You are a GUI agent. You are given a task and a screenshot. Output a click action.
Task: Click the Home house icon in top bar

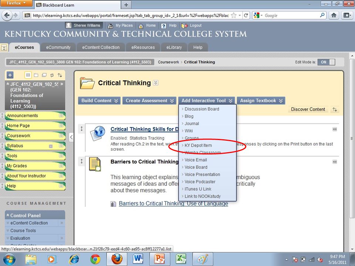click(x=141, y=25)
